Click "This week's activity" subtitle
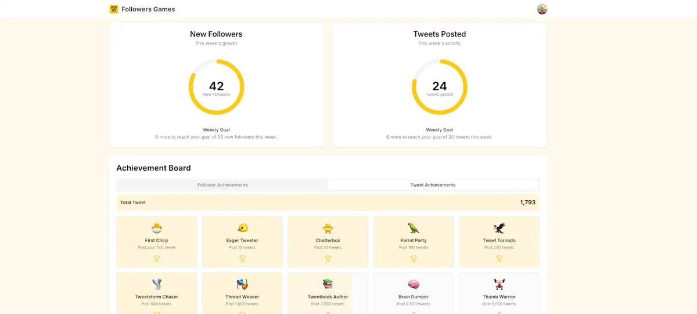This screenshot has width=697, height=314. point(440,44)
